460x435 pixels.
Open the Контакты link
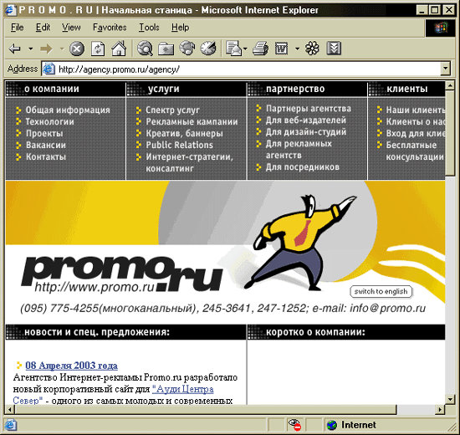point(46,156)
